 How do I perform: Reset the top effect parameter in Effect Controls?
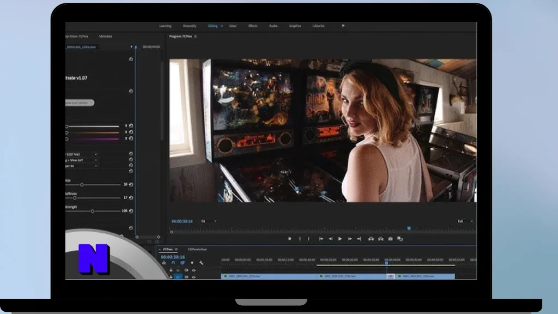pyautogui.click(x=131, y=59)
